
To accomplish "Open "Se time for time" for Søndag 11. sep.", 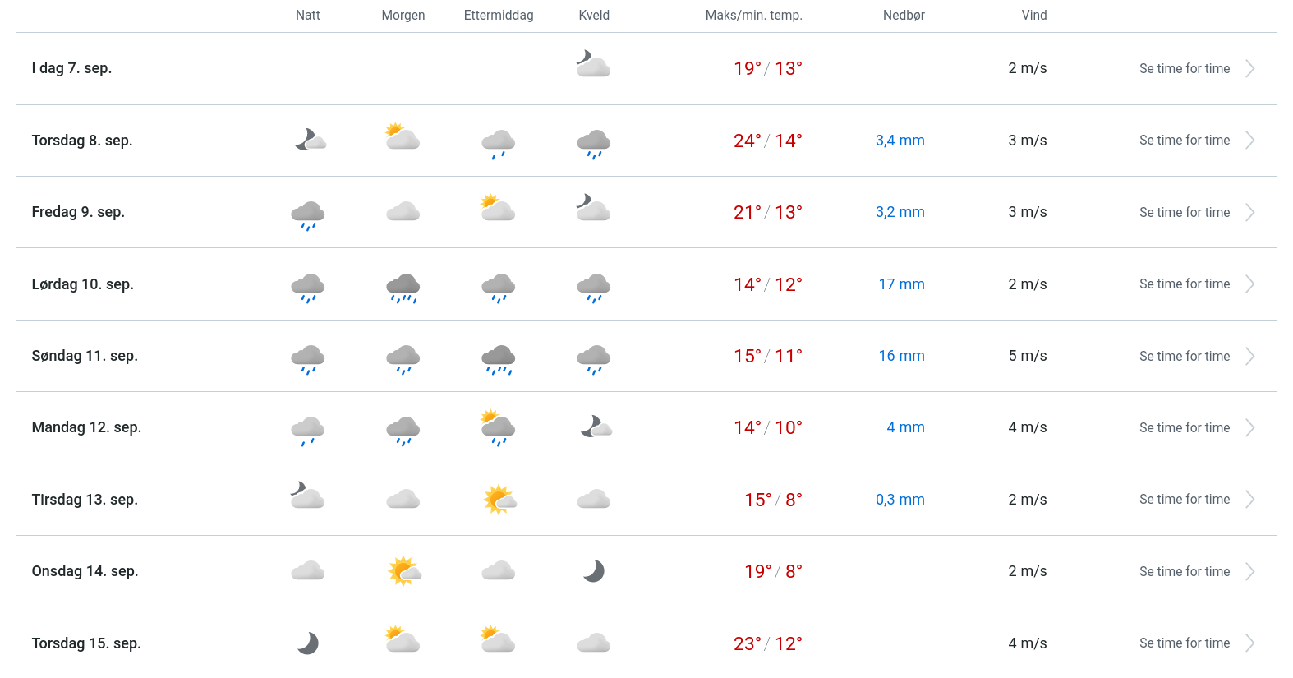I will point(1184,356).
